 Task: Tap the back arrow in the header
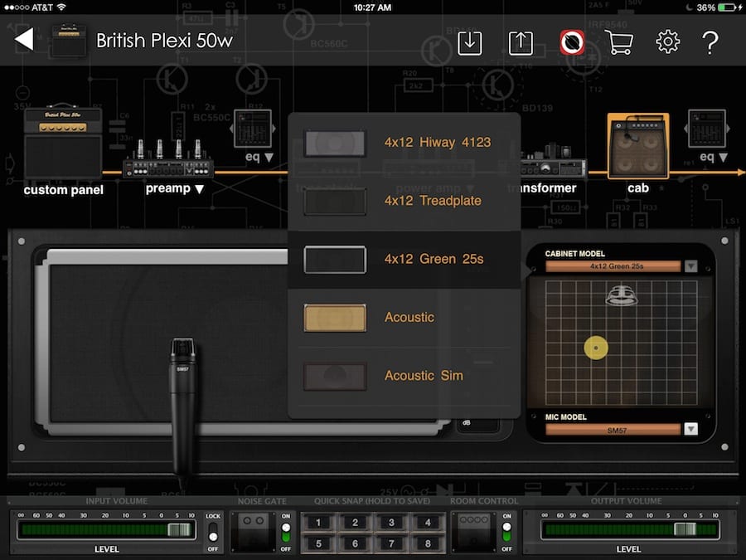25,40
